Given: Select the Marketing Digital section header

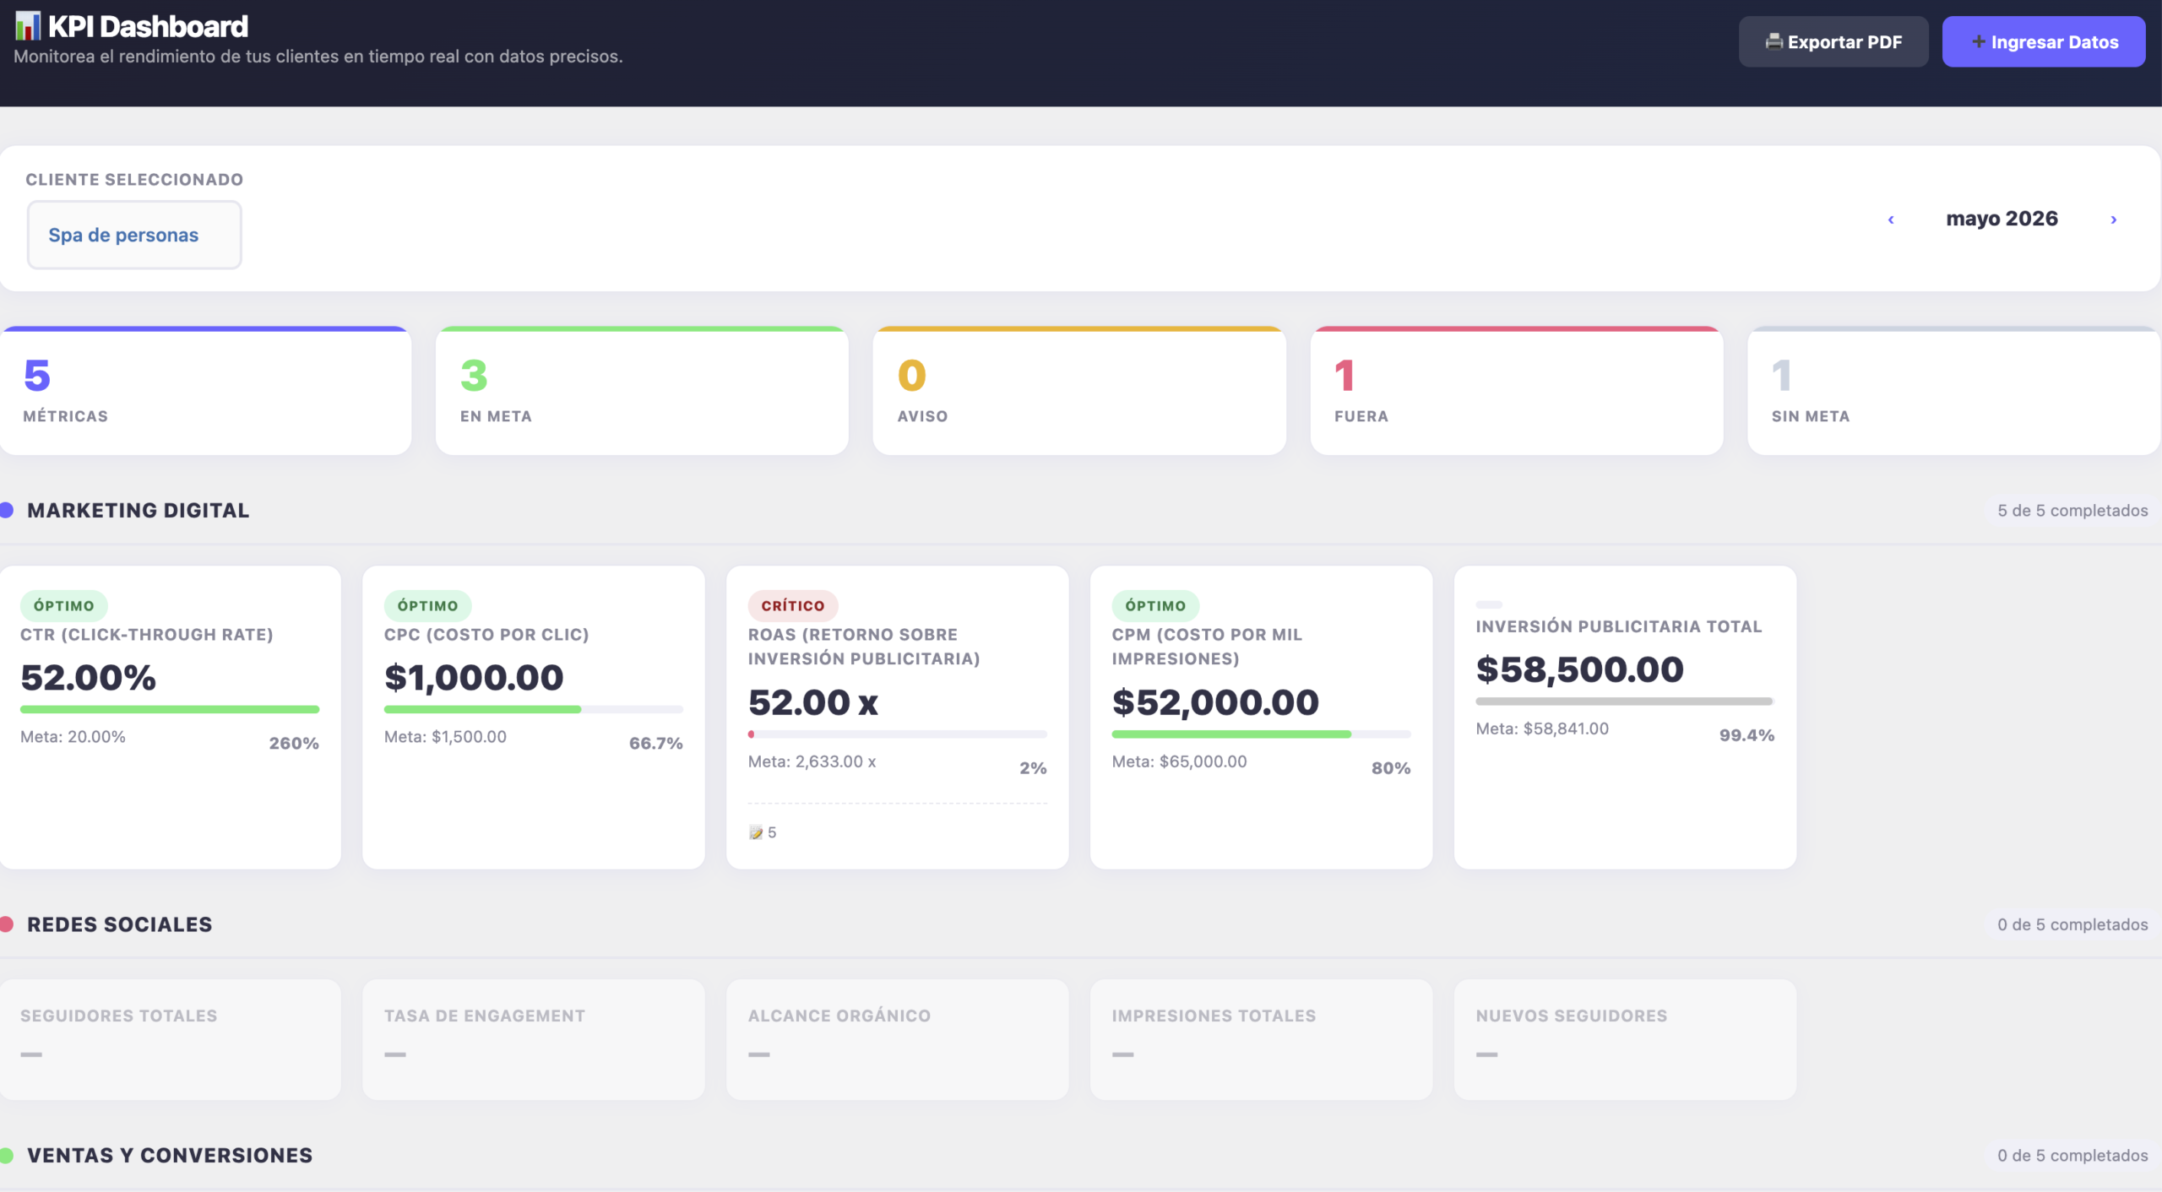Looking at the screenshot, I should tap(138, 510).
